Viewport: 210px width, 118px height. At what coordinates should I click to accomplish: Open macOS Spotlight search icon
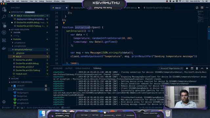click(203, 1)
